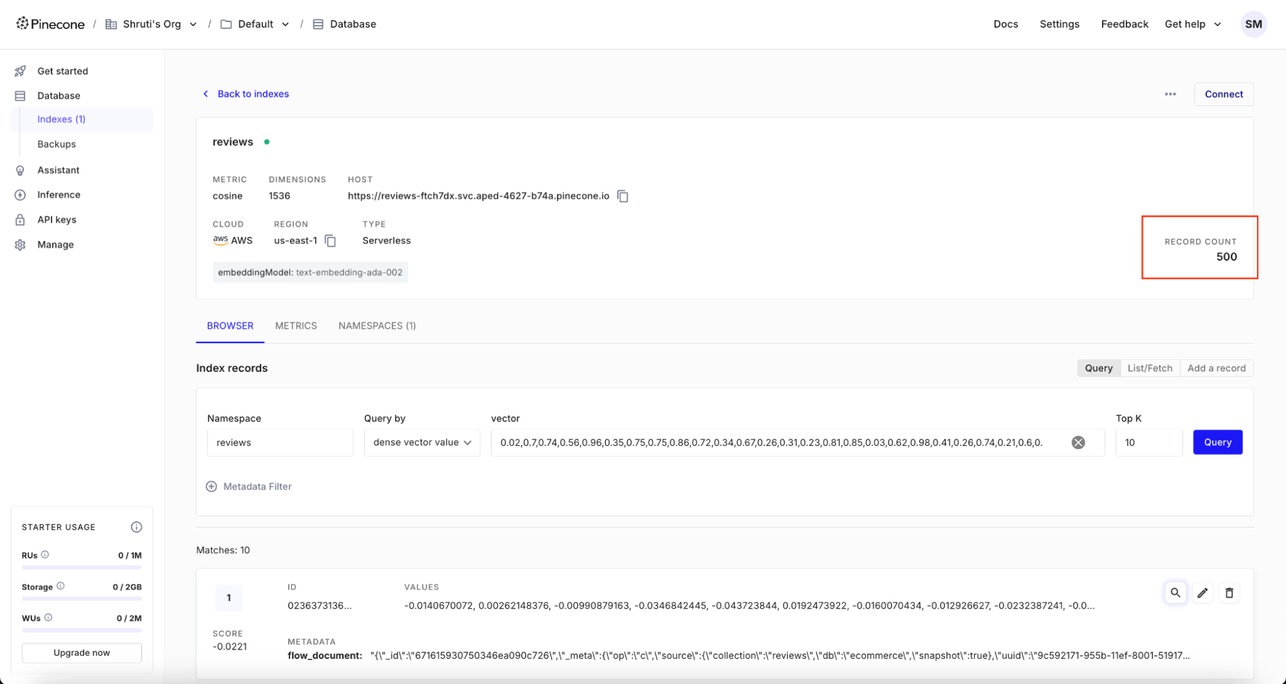Click the Top K input field
This screenshot has width=1286, height=684.
pyautogui.click(x=1149, y=443)
